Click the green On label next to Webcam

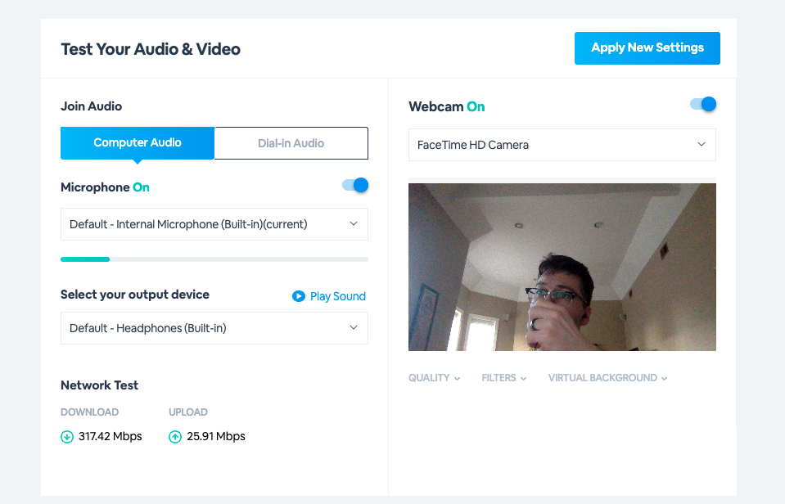coord(477,106)
